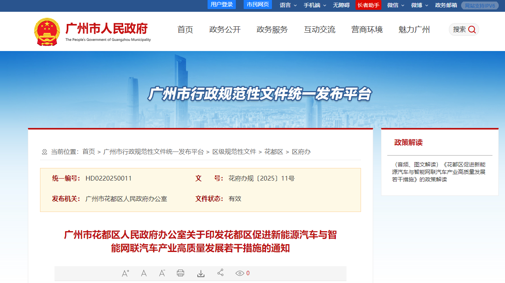Click the decrease font size A- icon

(162, 273)
